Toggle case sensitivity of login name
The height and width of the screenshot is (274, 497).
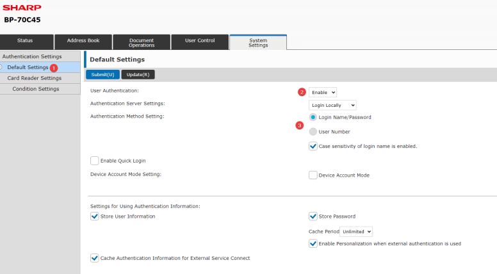[313, 146]
